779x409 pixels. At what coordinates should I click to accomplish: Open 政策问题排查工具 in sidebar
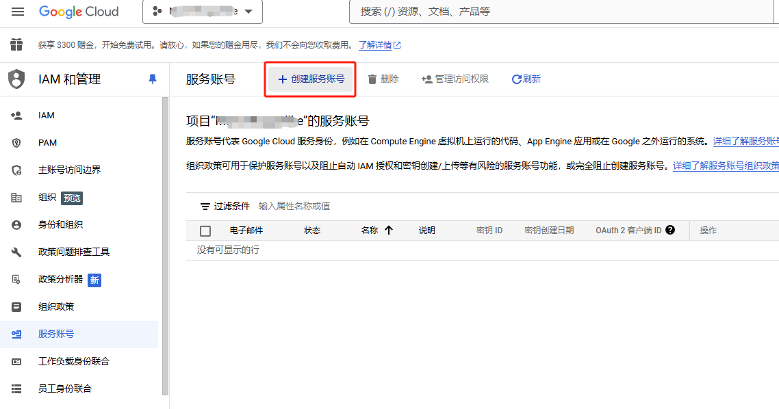79,252
